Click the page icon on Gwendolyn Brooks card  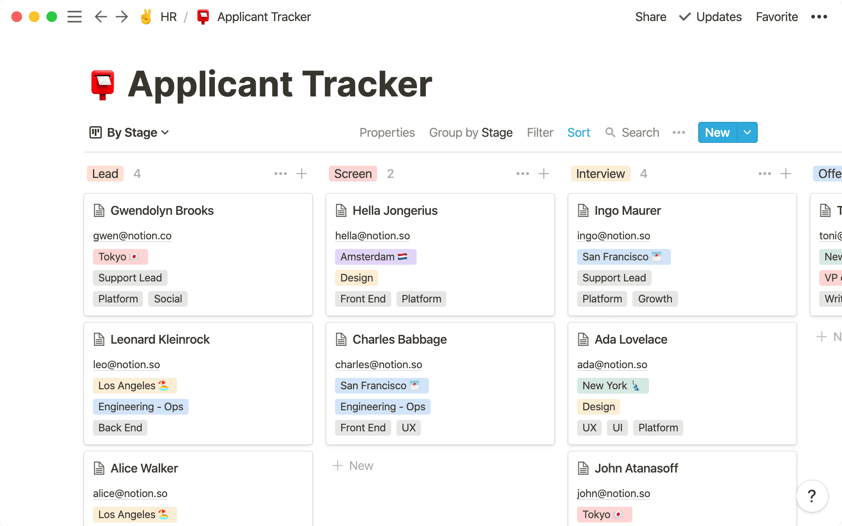pos(99,210)
